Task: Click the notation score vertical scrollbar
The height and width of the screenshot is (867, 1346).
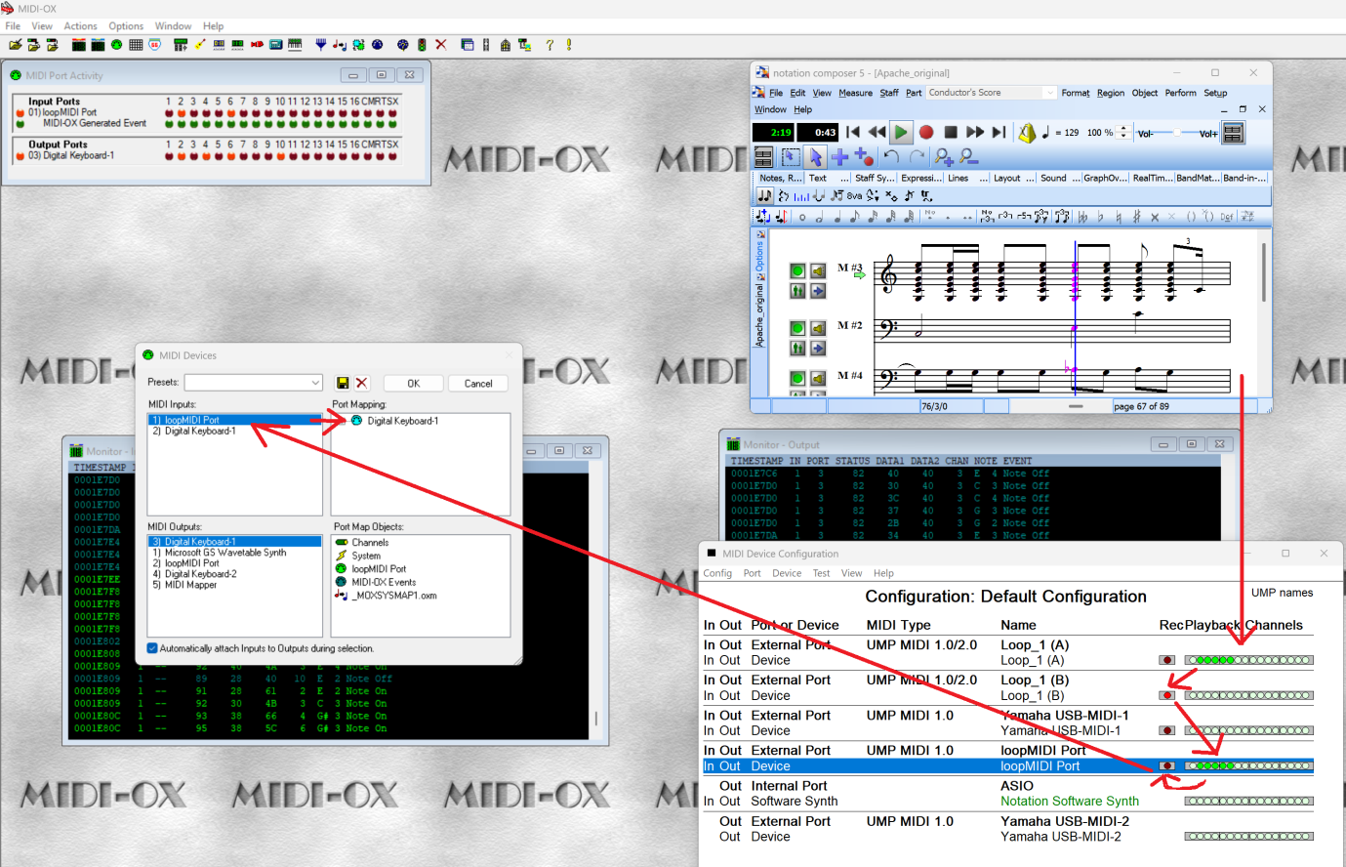Action: (1264, 273)
